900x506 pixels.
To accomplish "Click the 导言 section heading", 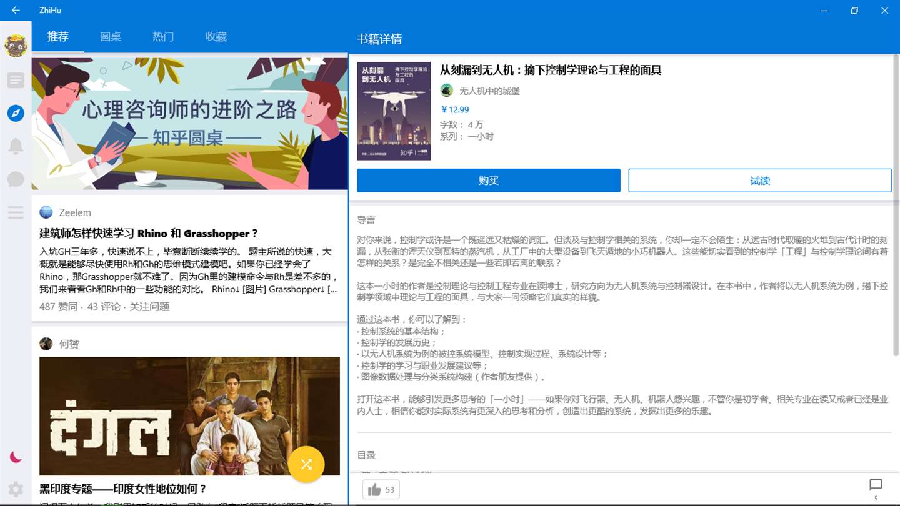I will pyautogui.click(x=366, y=220).
